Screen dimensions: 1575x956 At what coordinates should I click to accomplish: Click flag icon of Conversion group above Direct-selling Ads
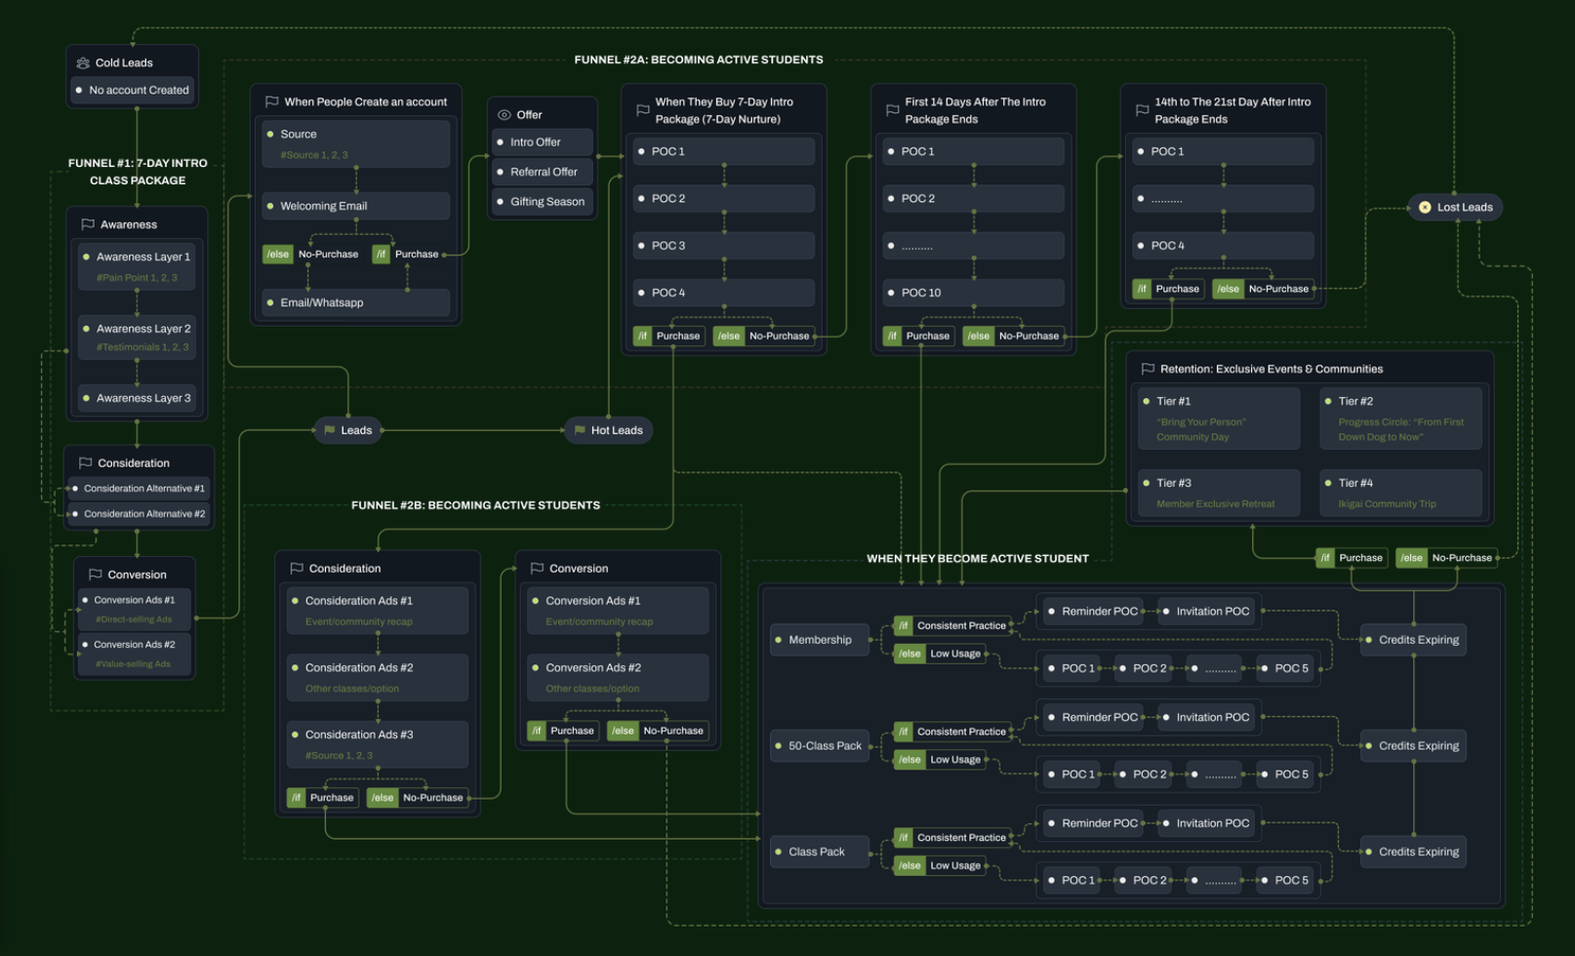coord(95,575)
